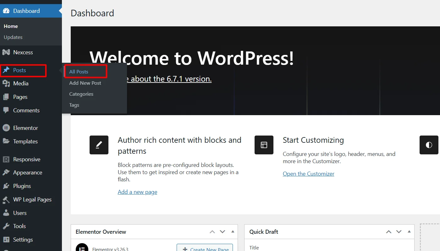The width and height of the screenshot is (440, 251).
Task: Click the Users person icon
Action: [x=6, y=213]
